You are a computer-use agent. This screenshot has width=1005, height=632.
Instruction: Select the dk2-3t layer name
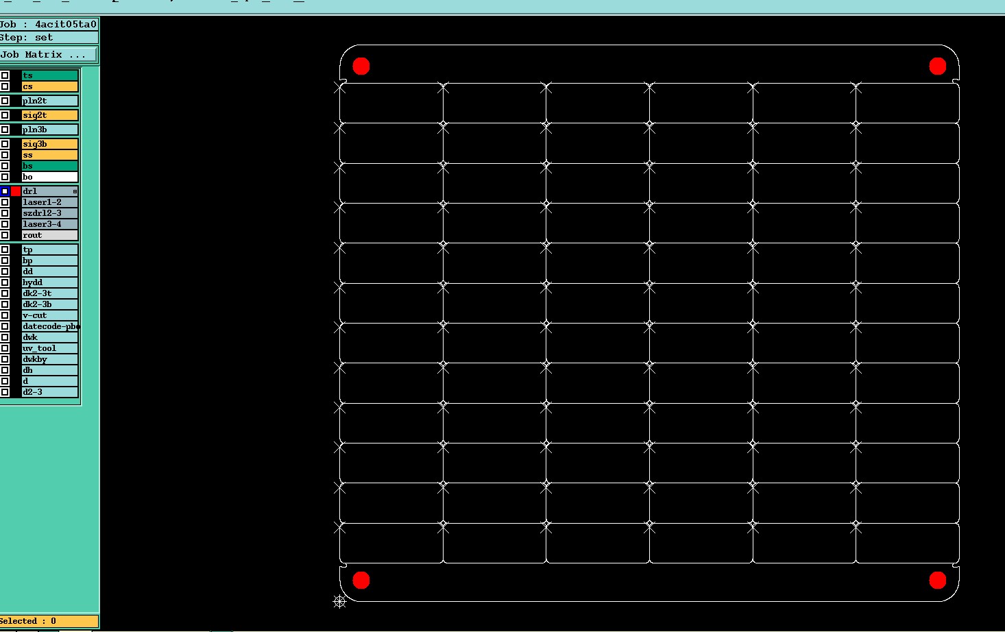49,293
